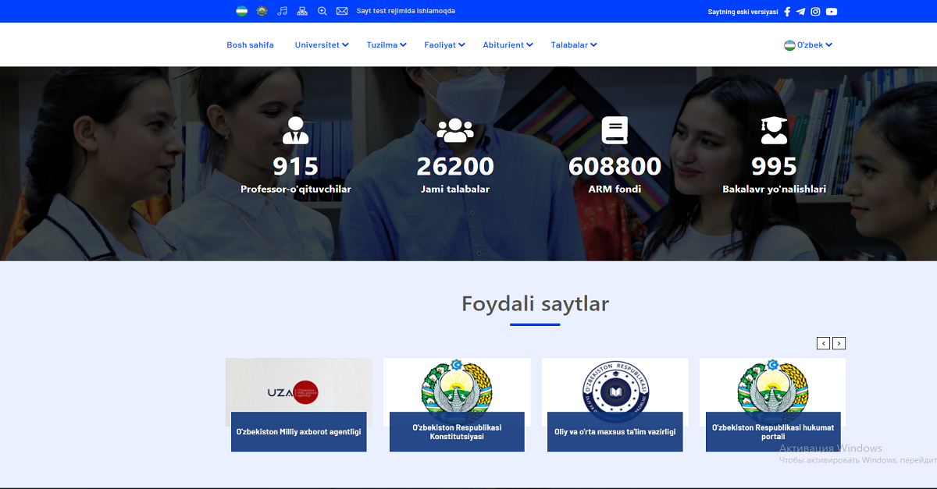
Task: Open the Instagram icon
Action: pos(815,12)
